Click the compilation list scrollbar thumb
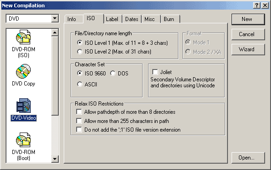This screenshot has width=271, height=170. pos(55,75)
